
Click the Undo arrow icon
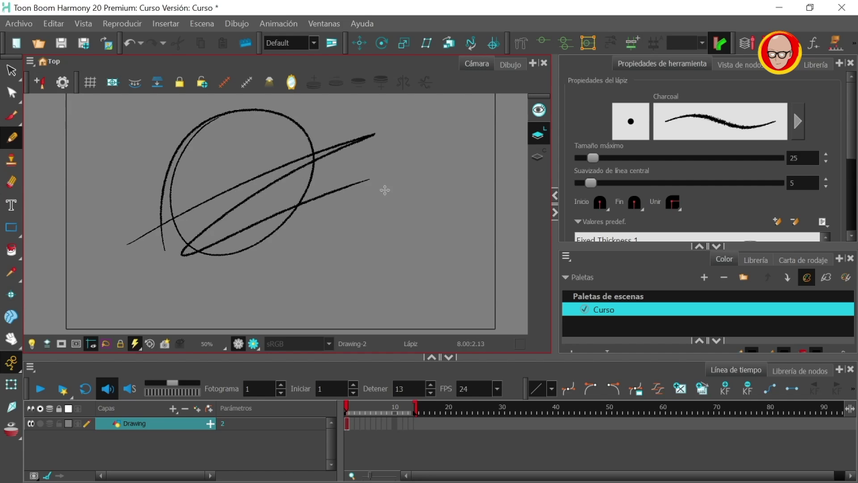(x=129, y=43)
